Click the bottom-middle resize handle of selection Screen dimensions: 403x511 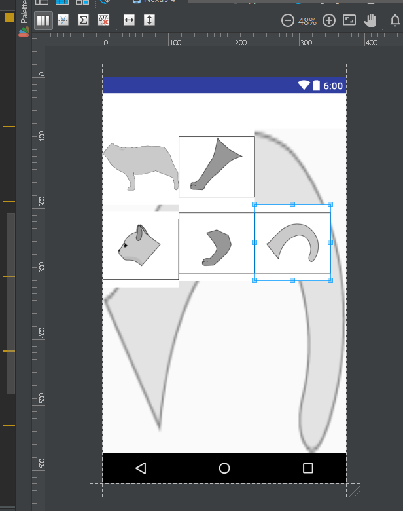coord(292,280)
